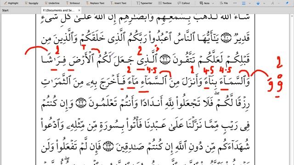Add a Note comment

pos(204,3)
